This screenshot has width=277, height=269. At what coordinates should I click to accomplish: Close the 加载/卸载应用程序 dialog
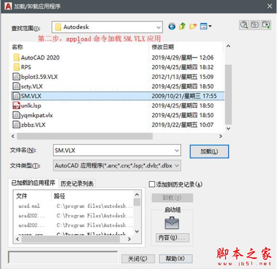[270, 6]
